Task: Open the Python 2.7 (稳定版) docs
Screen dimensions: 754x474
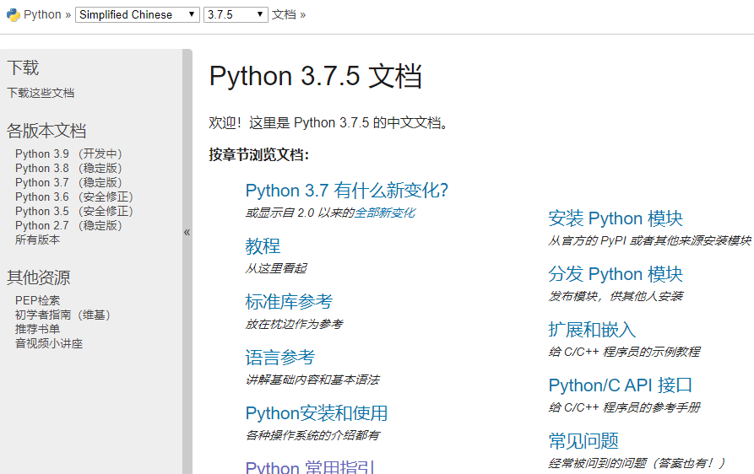Action: (x=68, y=226)
